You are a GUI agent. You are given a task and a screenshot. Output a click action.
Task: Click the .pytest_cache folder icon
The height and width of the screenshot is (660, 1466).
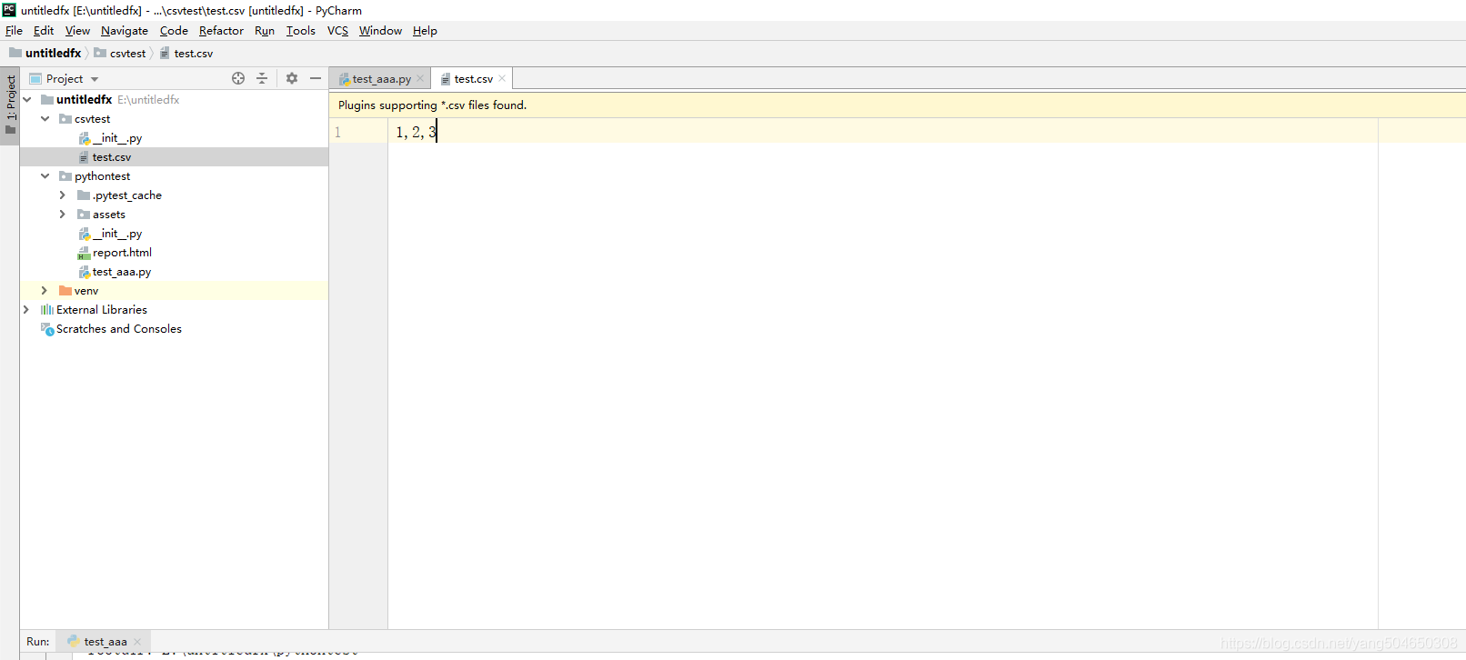coord(84,195)
